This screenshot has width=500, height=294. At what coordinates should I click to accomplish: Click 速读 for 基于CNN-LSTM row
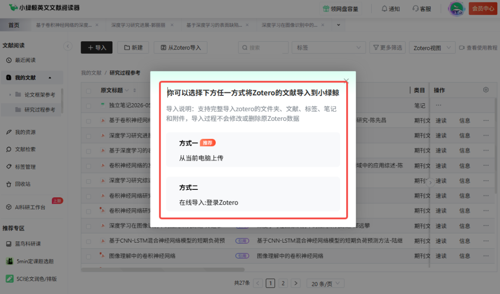coord(441,241)
